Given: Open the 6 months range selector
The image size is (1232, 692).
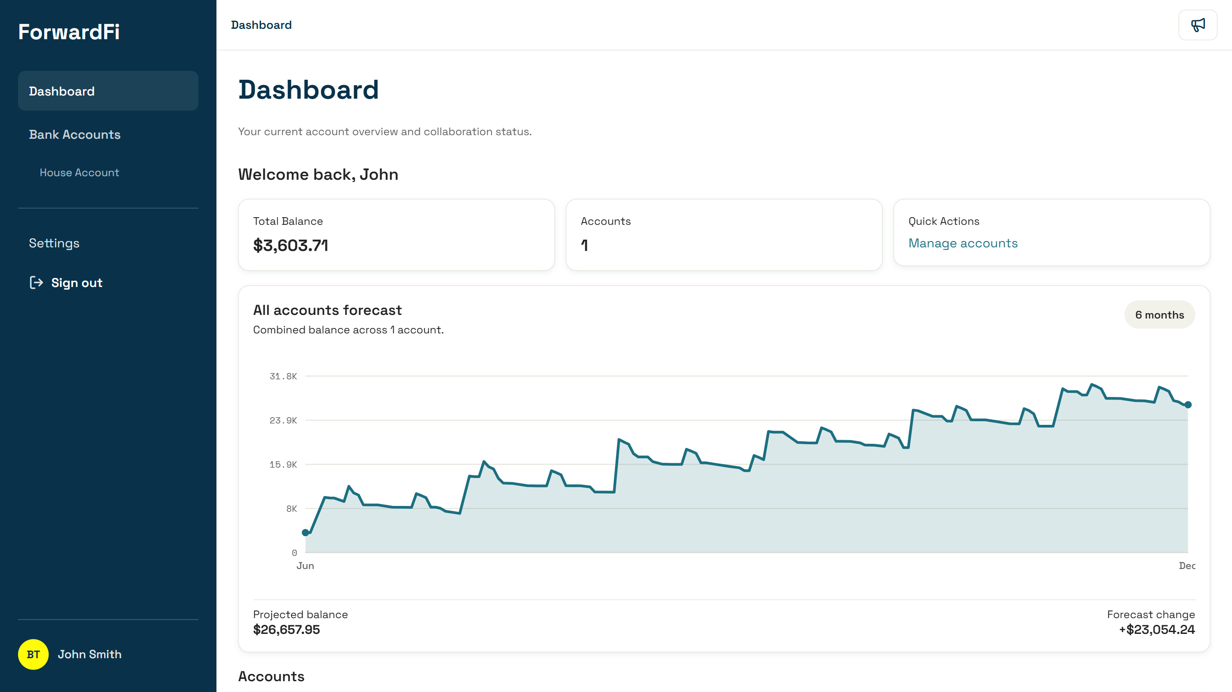Looking at the screenshot, I should [x=1159, y=314].
